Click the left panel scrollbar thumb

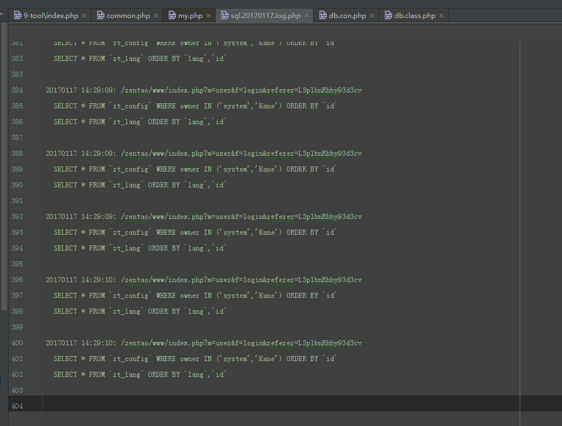click(x=4, y=166)
